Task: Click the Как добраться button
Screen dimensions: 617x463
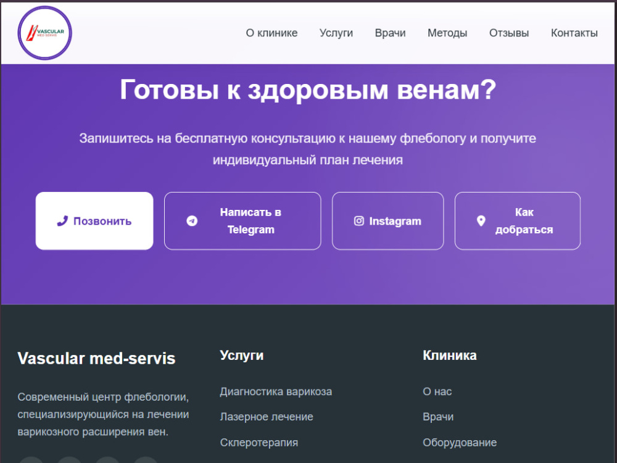Action: coord(518,221)
